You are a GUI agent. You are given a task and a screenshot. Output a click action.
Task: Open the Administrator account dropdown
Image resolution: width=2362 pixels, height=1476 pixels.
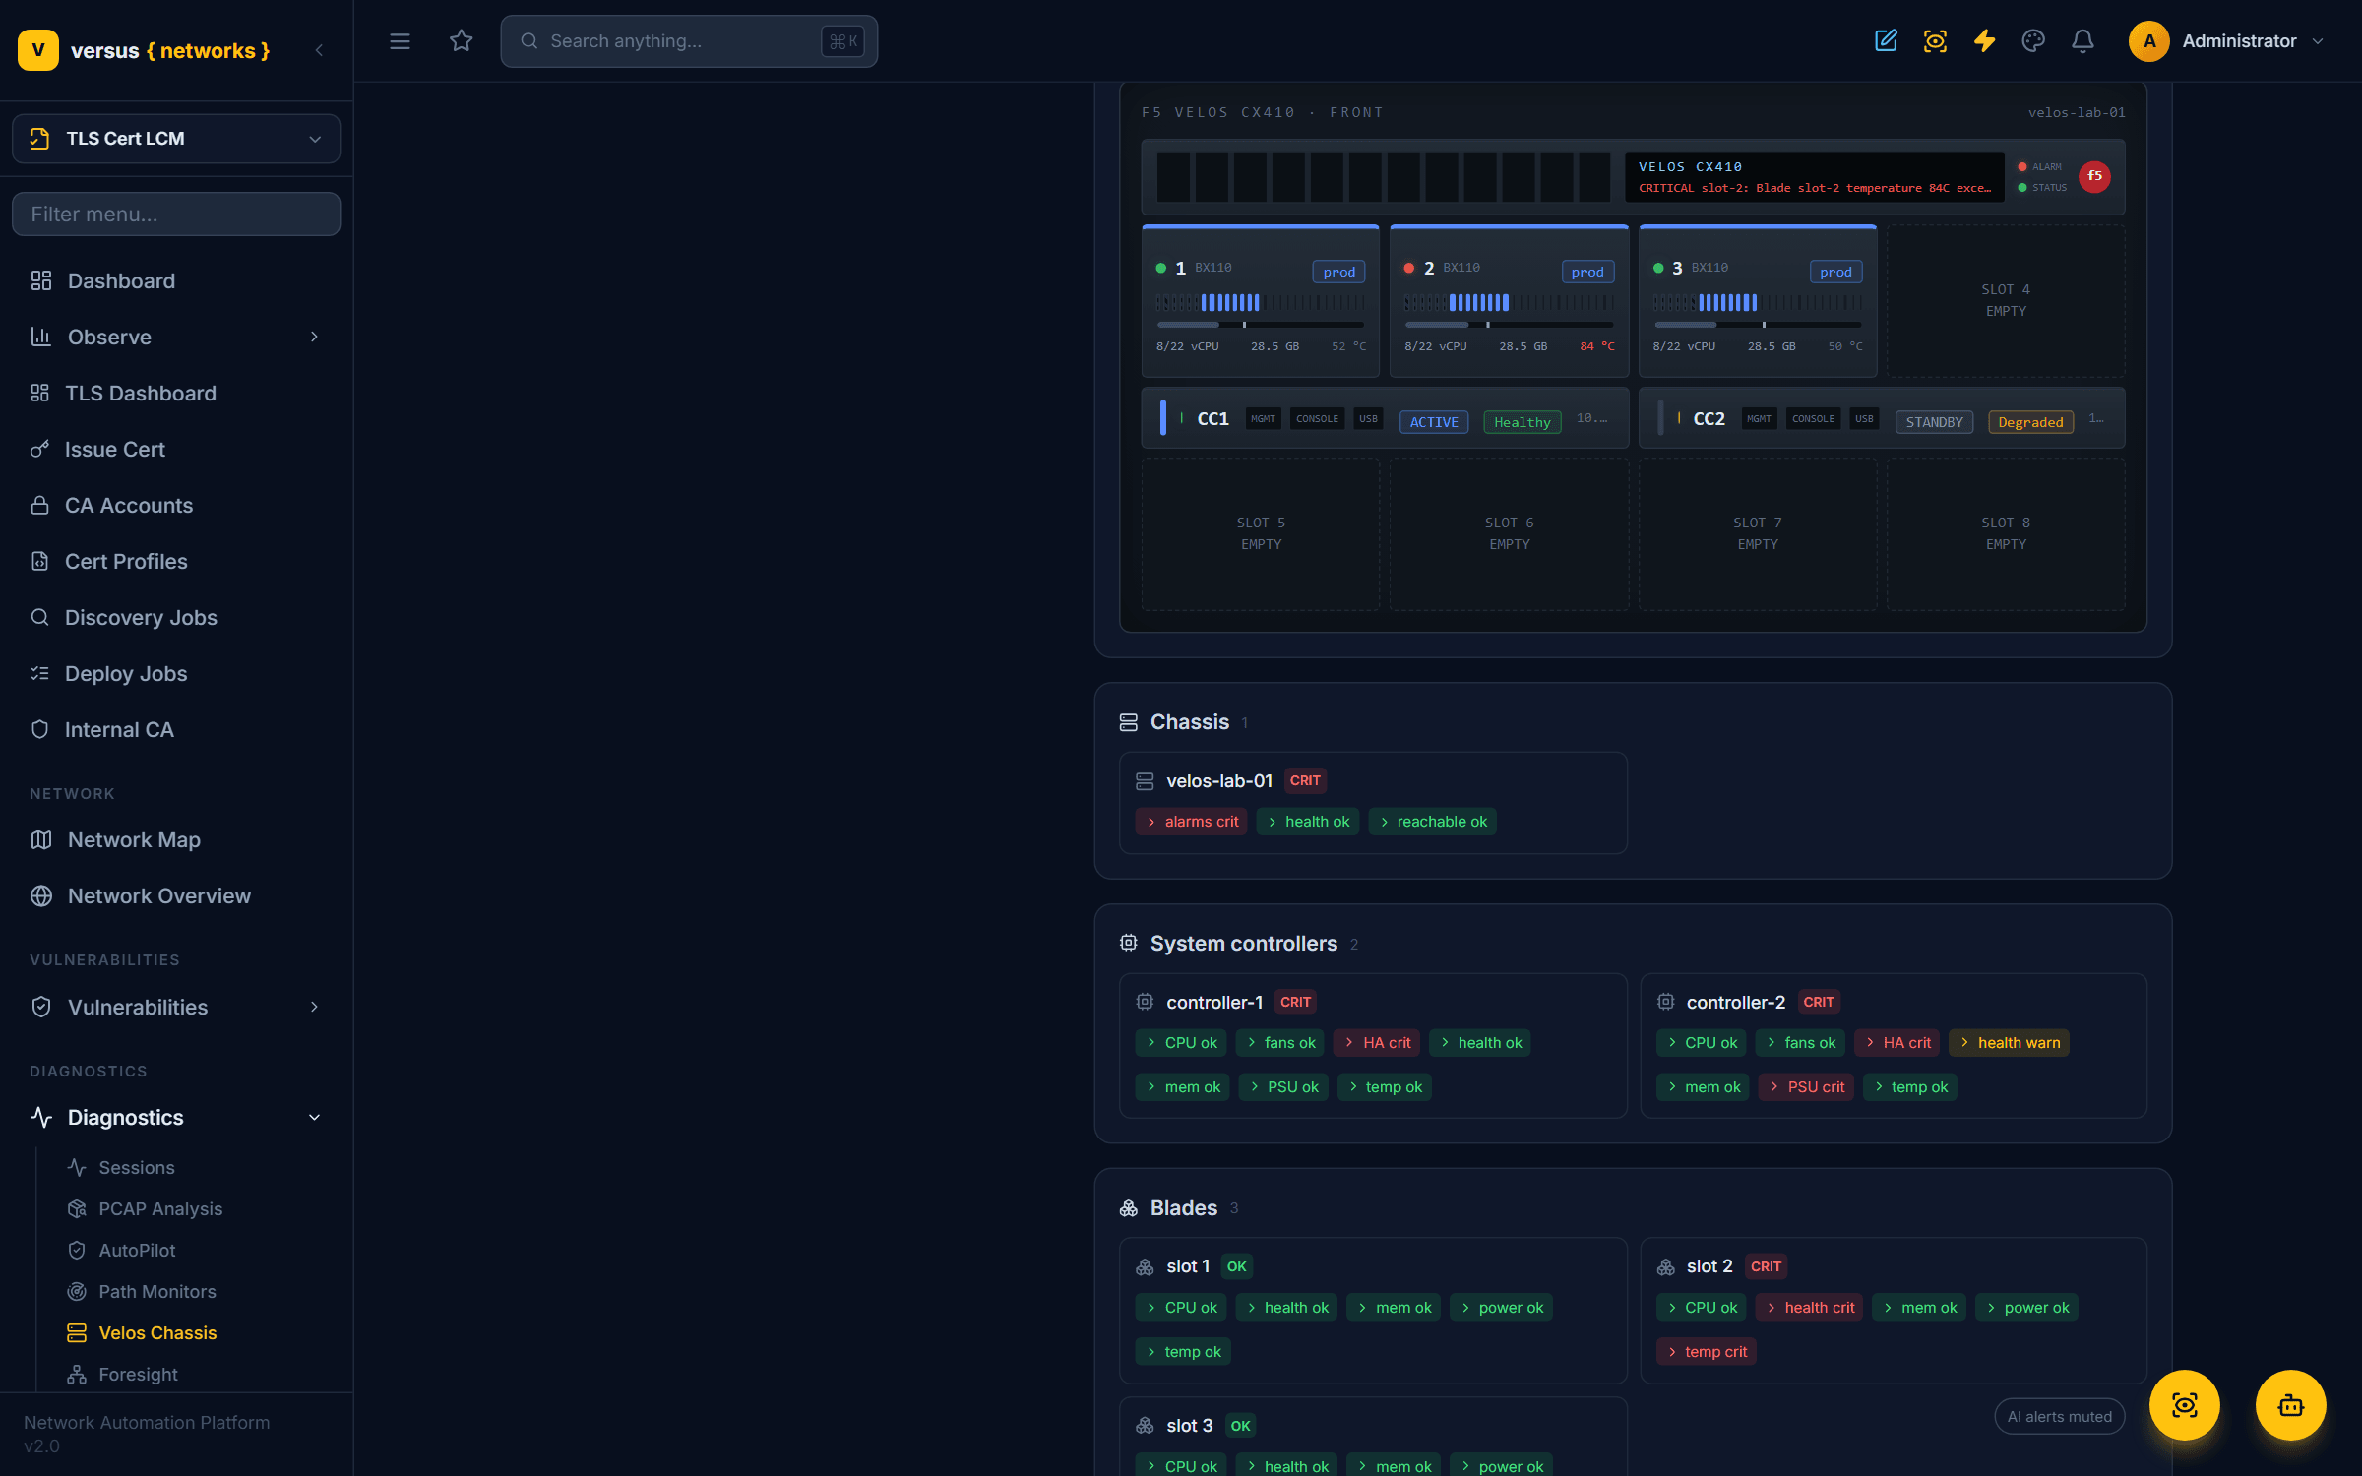(x=2226, y=41)
